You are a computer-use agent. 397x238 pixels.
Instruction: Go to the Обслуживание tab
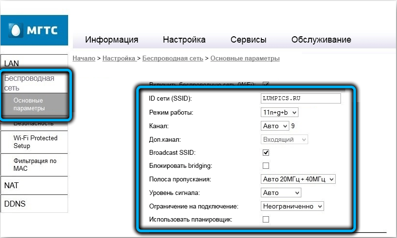tap(321, 40)
